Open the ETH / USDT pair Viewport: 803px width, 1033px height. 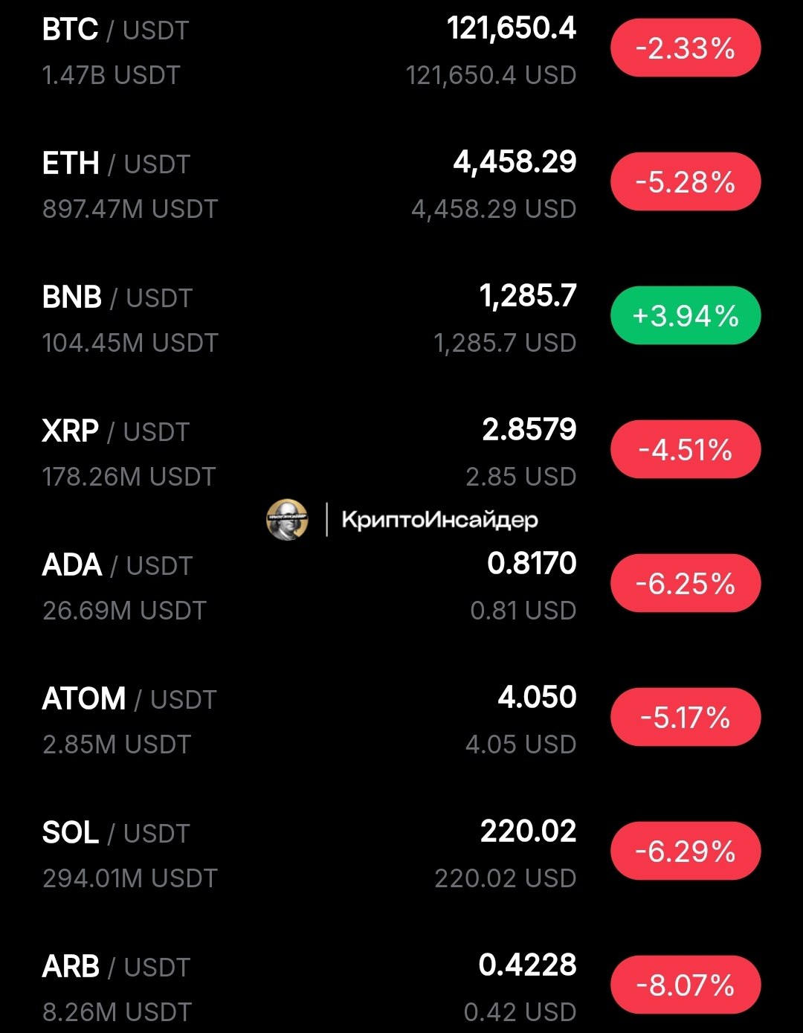tap(116, 164)
